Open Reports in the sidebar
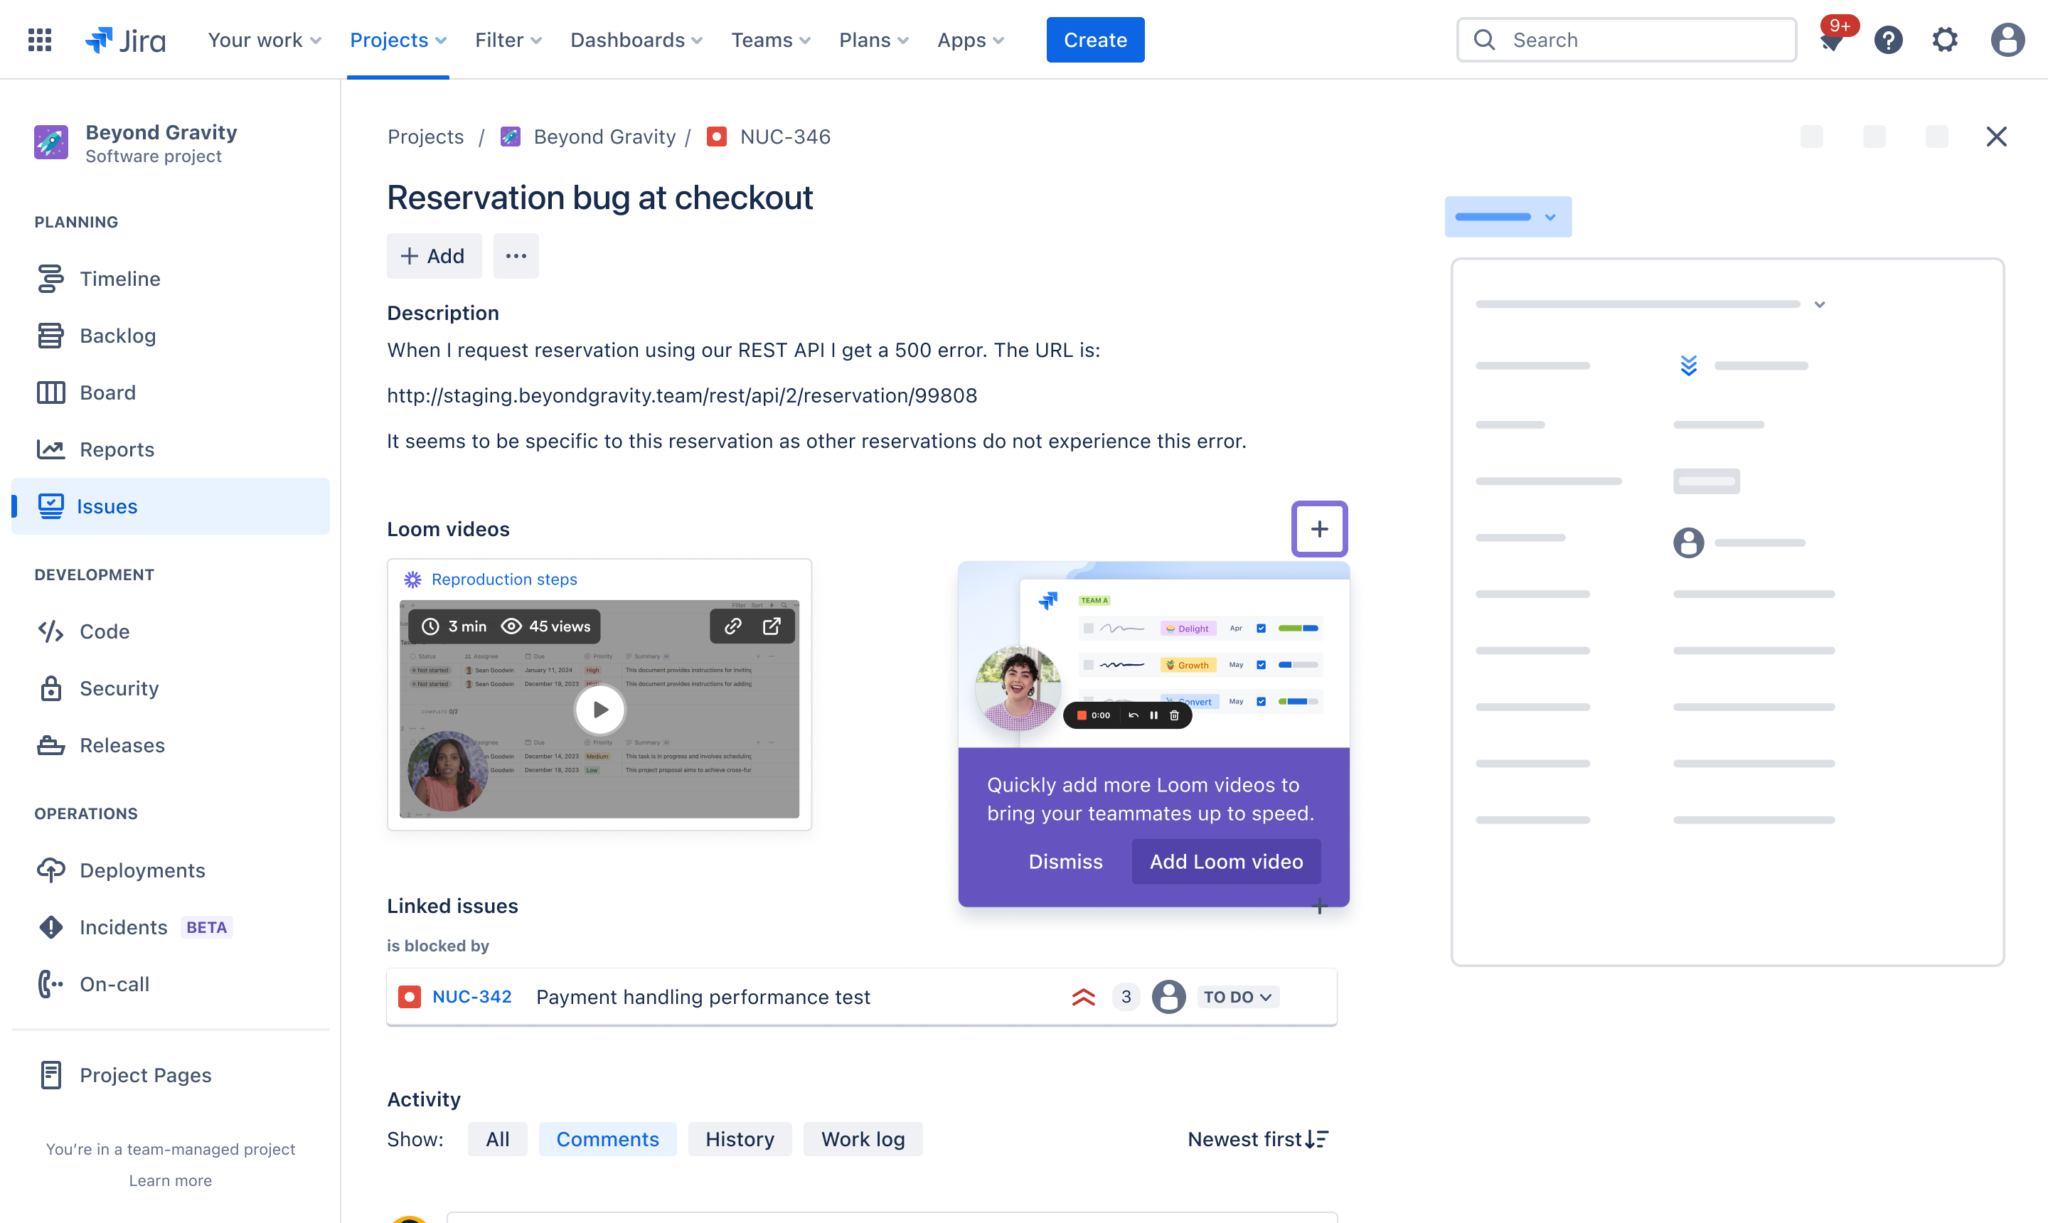The width and height of the screenshot is (2048, 1223). tap(171, 449)
